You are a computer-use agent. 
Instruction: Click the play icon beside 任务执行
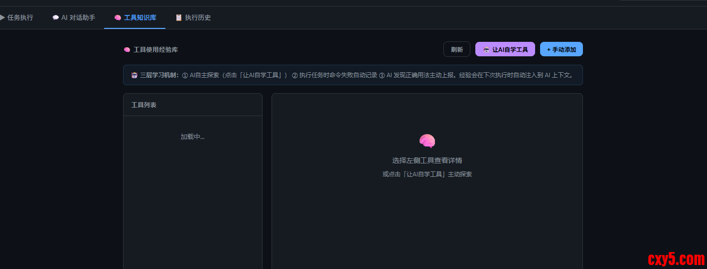click(2, 17)
